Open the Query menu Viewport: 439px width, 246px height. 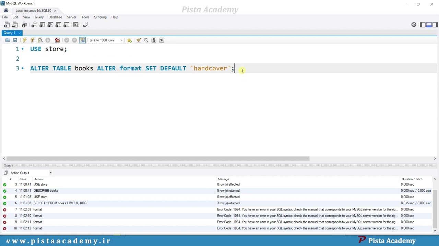point(39,17)
